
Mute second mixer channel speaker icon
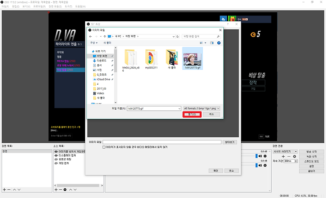[260, 165]
